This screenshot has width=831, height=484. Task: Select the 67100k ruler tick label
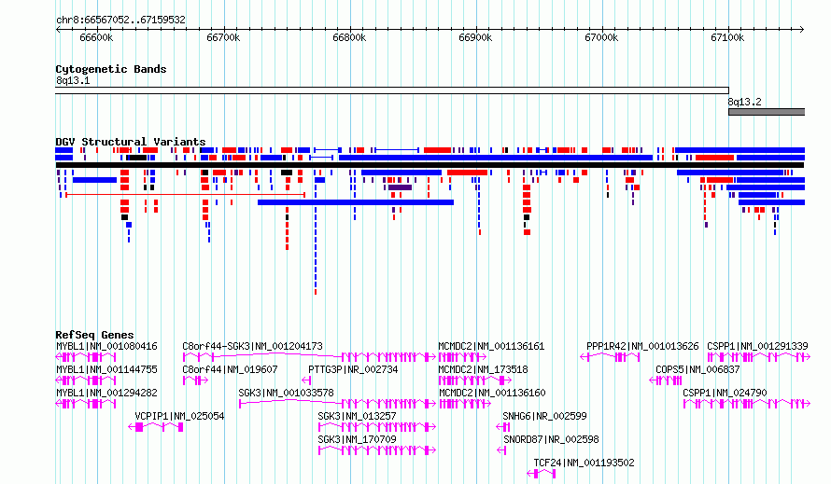[727, 37]
